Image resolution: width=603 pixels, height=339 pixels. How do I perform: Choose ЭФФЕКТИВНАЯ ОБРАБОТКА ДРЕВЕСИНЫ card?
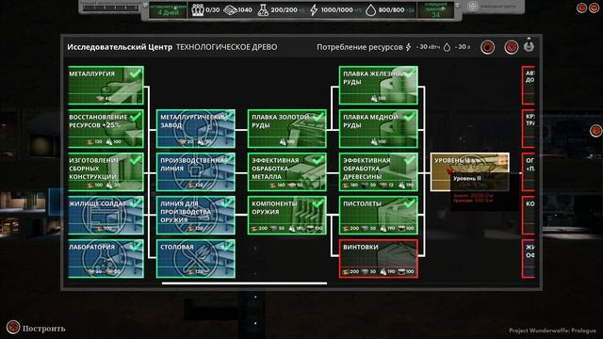tap(379, 171)
